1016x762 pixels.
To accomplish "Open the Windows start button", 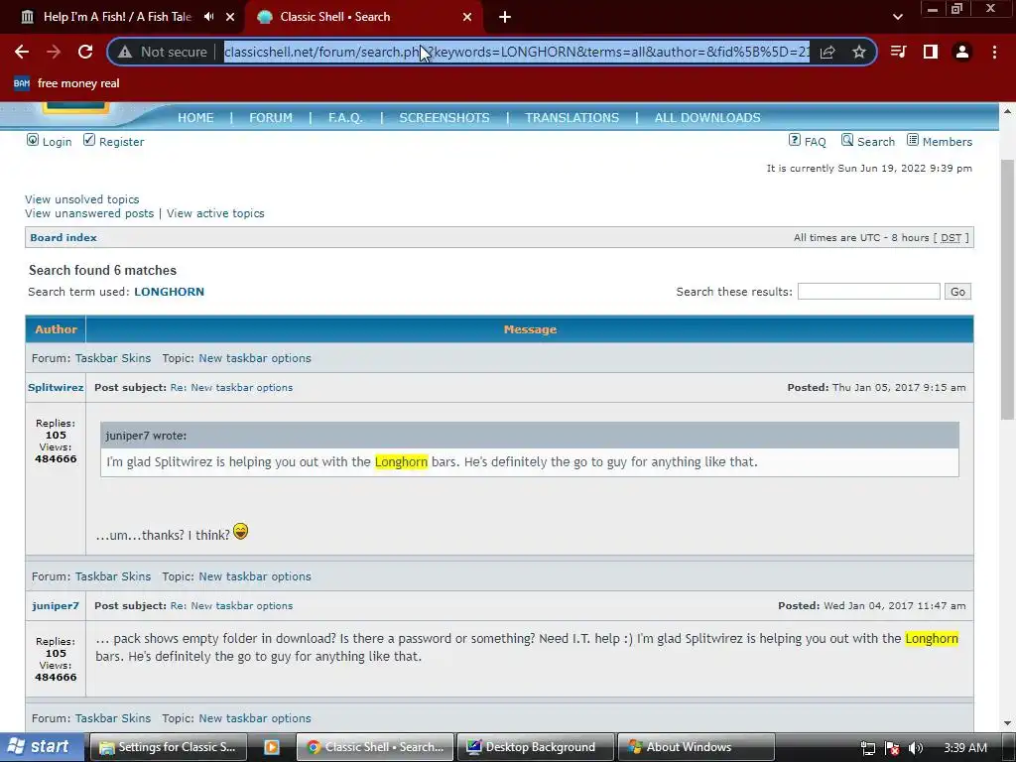I will pyautogui.click(x=42, y=747).
